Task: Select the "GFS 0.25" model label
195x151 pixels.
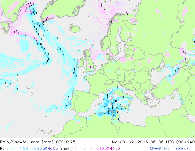Action: pos(66,142)
